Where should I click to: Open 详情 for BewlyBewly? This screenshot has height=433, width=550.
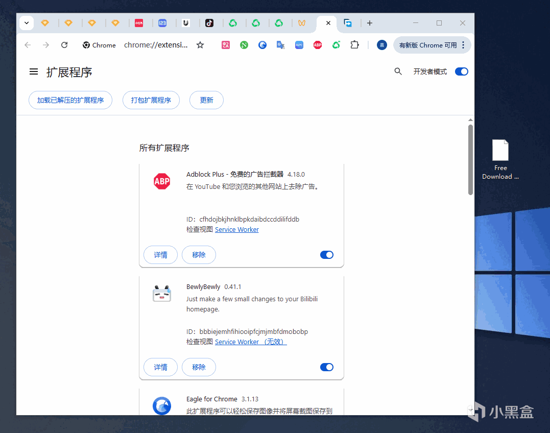tap(161, 367)
